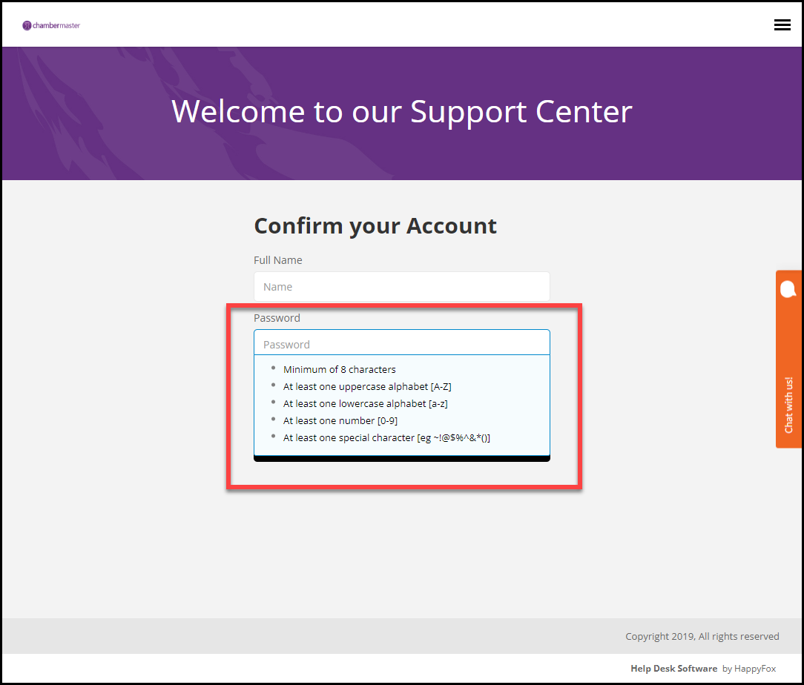Follow the Help Desk Software link
This screenshot has width=804, height=685.
(673, 668)
